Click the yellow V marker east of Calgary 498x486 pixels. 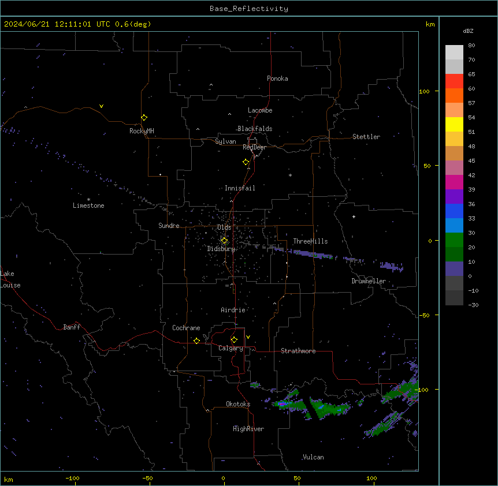[248, 337]
